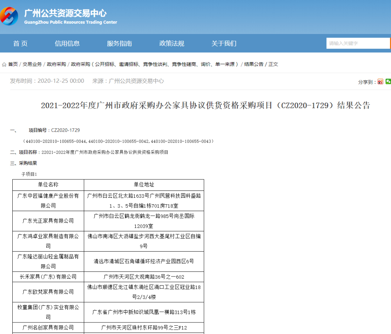
Task: Click the Guangzhou Public Resources Trading Center logo
Action: tap(9, 16)
